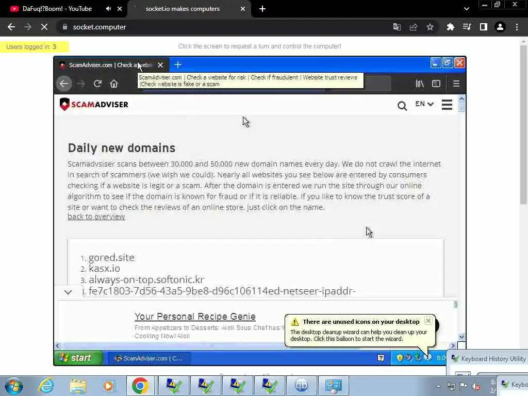Image resolution: width=528 pixels, height=396 pixels.
Task: Click Chrome icon on Windows taskbar
Action: tap(140, 386)
